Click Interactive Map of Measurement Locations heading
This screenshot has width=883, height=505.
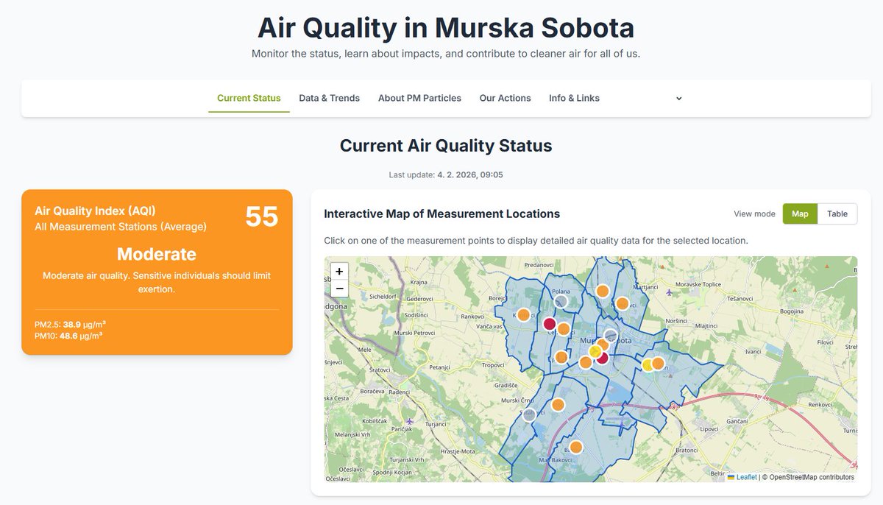(442, 214)
